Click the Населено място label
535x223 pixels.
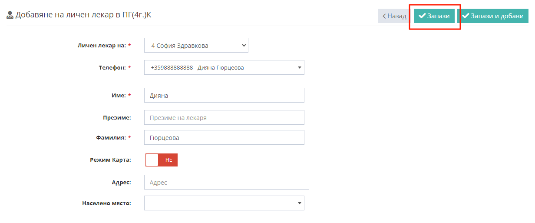pyautogui.click(x=106, y=203)
